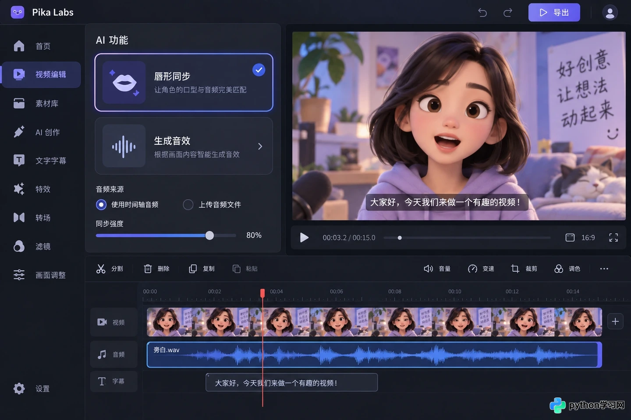Enter fullscreen preview mode
The width and height of the screenshot is (631, 420).
613,238
